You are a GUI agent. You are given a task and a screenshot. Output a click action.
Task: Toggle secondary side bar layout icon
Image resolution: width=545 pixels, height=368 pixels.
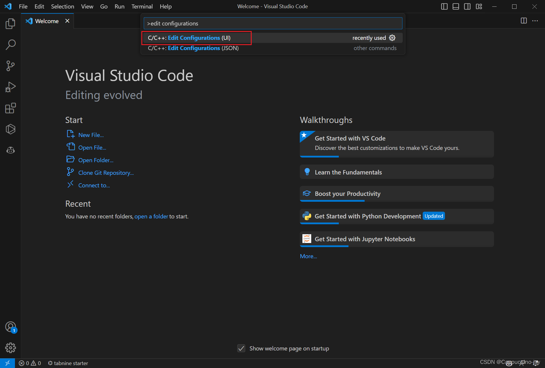(467, 6)
